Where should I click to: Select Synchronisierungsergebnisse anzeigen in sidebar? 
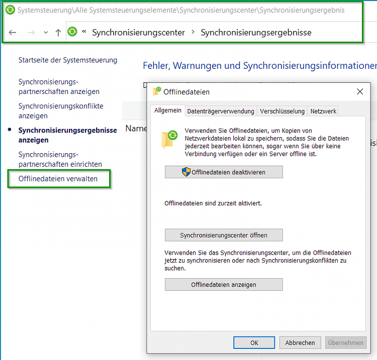click(67, 135)
